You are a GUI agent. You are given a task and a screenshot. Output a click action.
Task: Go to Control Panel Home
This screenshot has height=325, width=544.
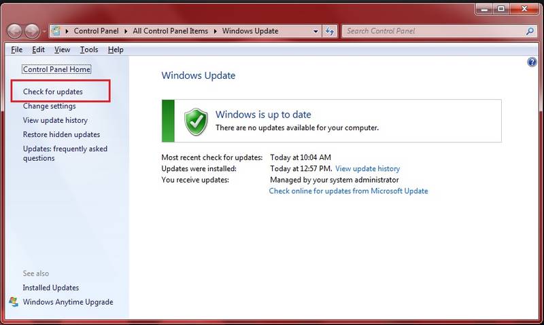pyautogui.click(x=56, y=69)
